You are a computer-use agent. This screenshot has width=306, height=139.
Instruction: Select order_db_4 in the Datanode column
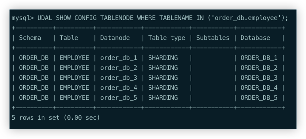point(119,88)
